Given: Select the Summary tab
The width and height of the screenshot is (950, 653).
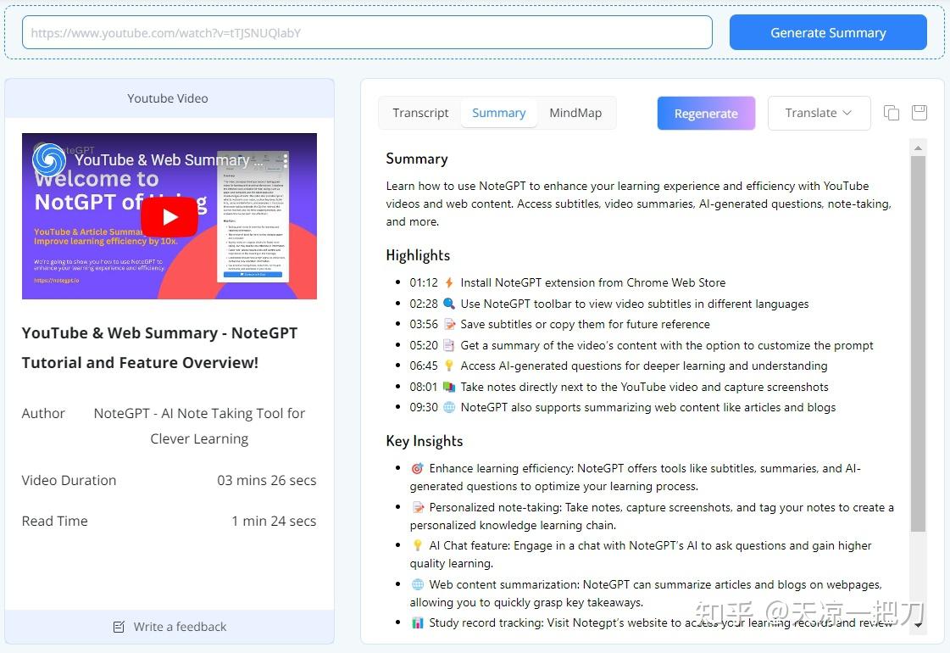Looking at the screenshot, I should tap(498, 112).
